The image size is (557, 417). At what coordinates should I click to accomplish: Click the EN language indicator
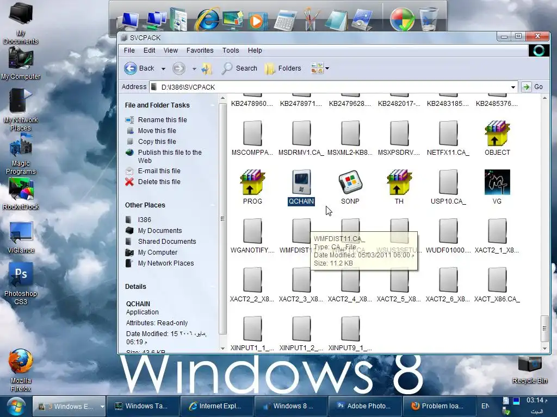[485, 406]
